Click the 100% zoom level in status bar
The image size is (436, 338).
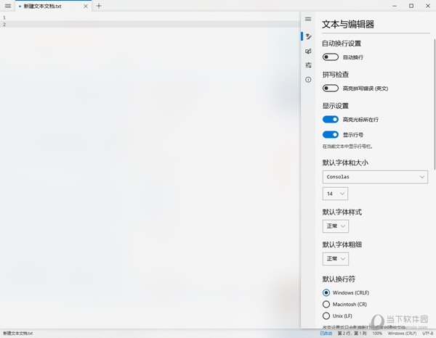377,333
